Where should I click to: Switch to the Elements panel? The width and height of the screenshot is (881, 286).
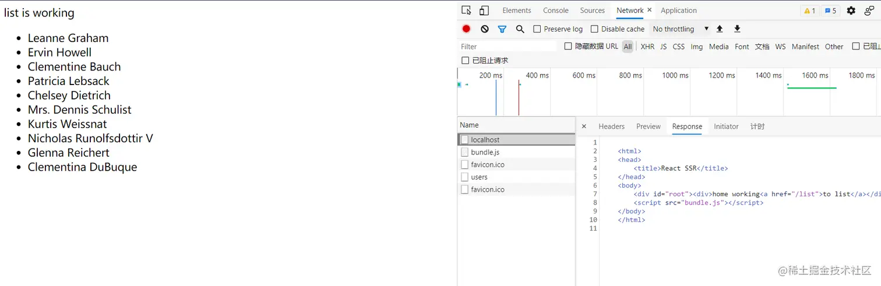[x=517, y=10]
